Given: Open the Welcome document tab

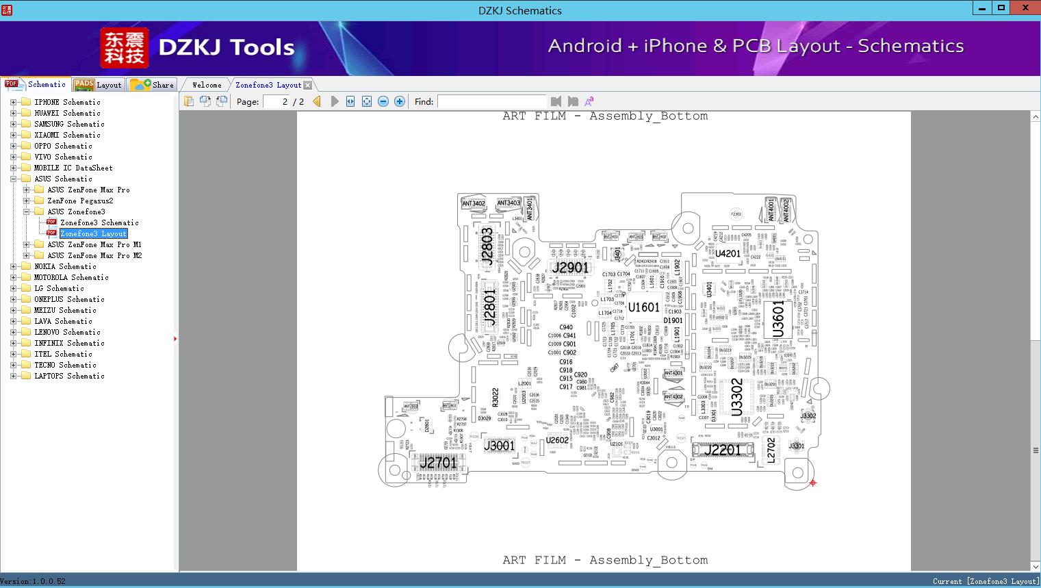Looking at the screenshot, I should tap(207, 85).
